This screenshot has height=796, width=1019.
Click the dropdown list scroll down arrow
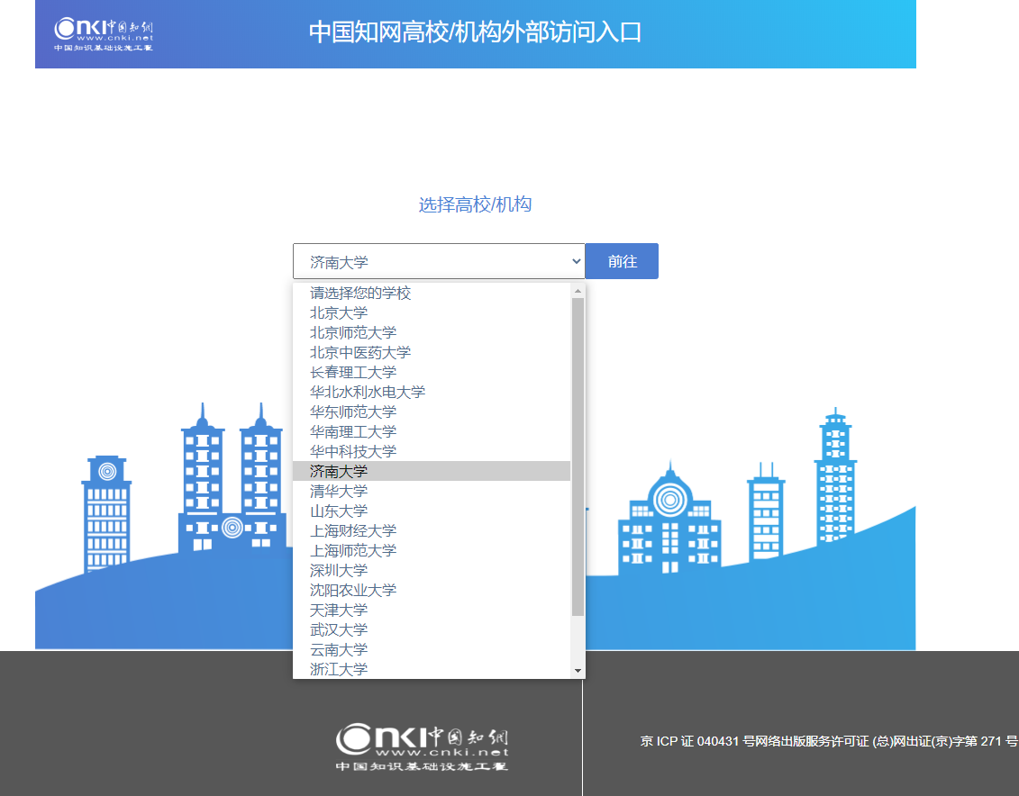coord(578,671)
